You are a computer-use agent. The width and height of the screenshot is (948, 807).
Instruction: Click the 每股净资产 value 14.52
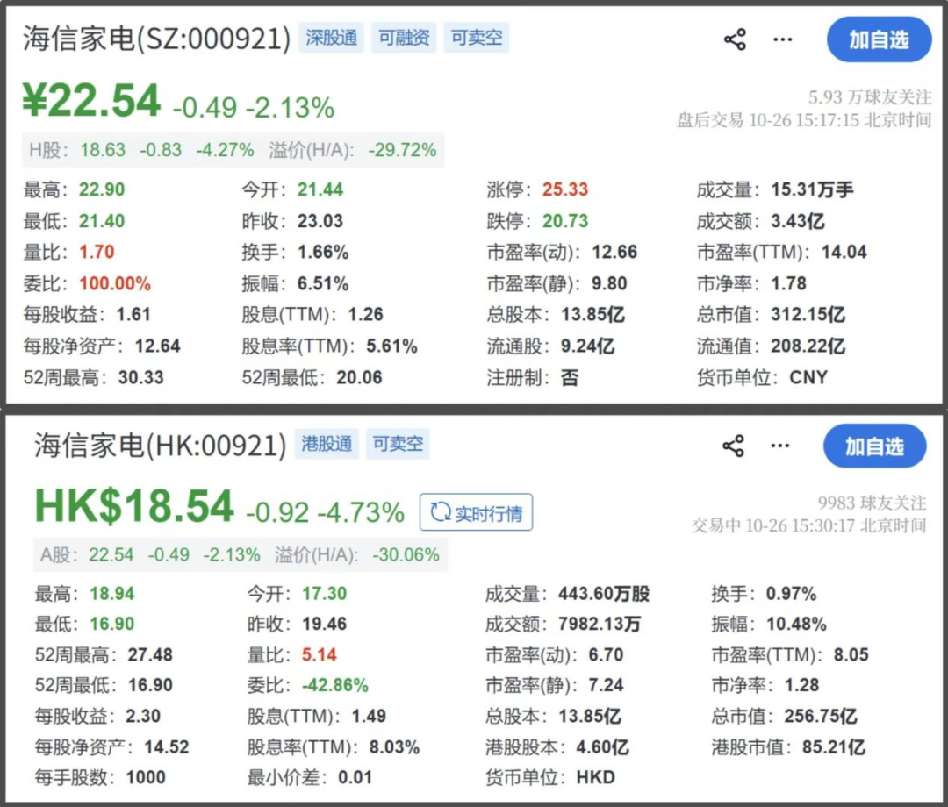166,747
